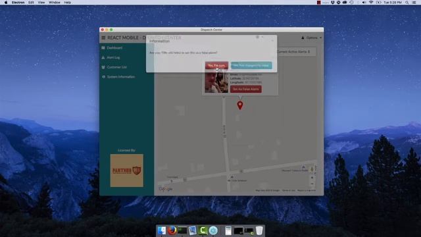Click the map zoom in plus button
The height and width of the screenshot is (237, 421).
pos(312,178)
